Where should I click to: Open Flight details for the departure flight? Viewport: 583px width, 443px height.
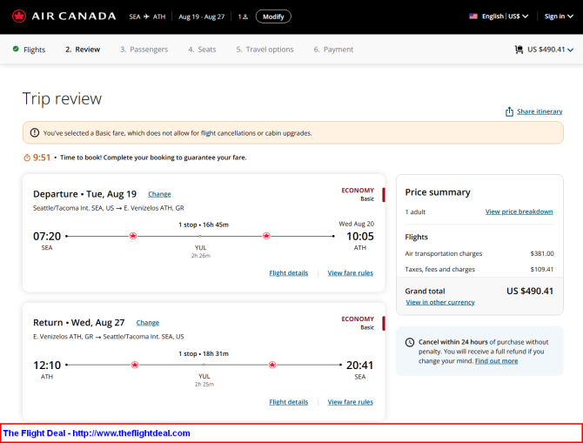[289, 273]
